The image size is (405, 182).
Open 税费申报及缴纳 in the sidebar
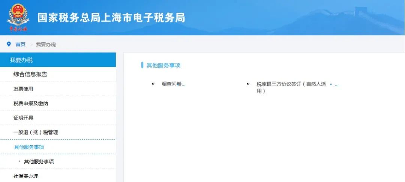click(31, 104)
